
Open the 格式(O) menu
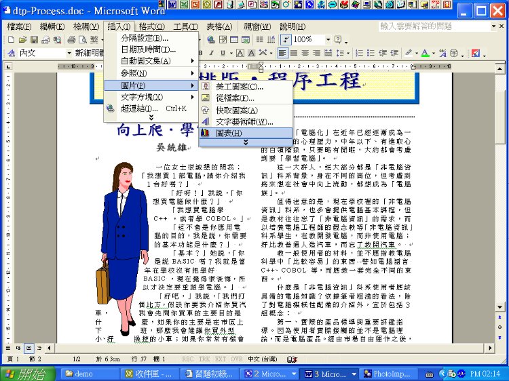[x=151, y=26]
